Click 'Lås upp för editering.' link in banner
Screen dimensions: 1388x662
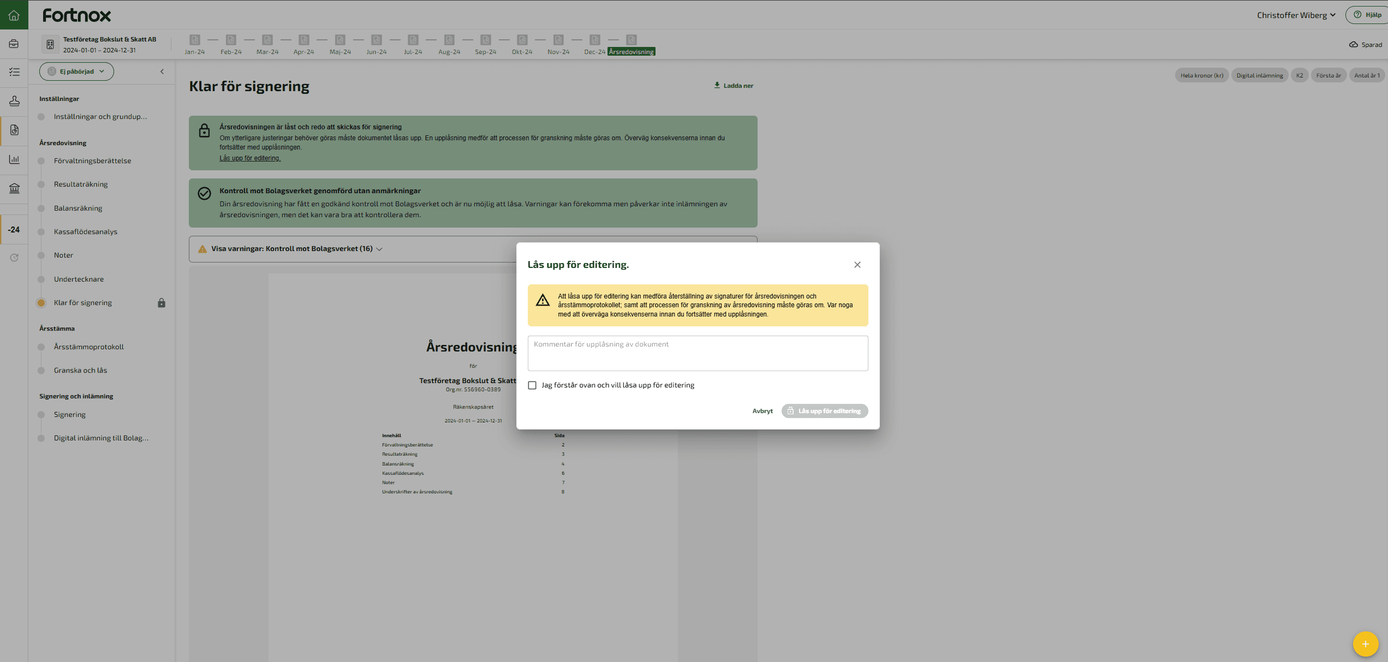pyautogui.click(x=250, y=158)
